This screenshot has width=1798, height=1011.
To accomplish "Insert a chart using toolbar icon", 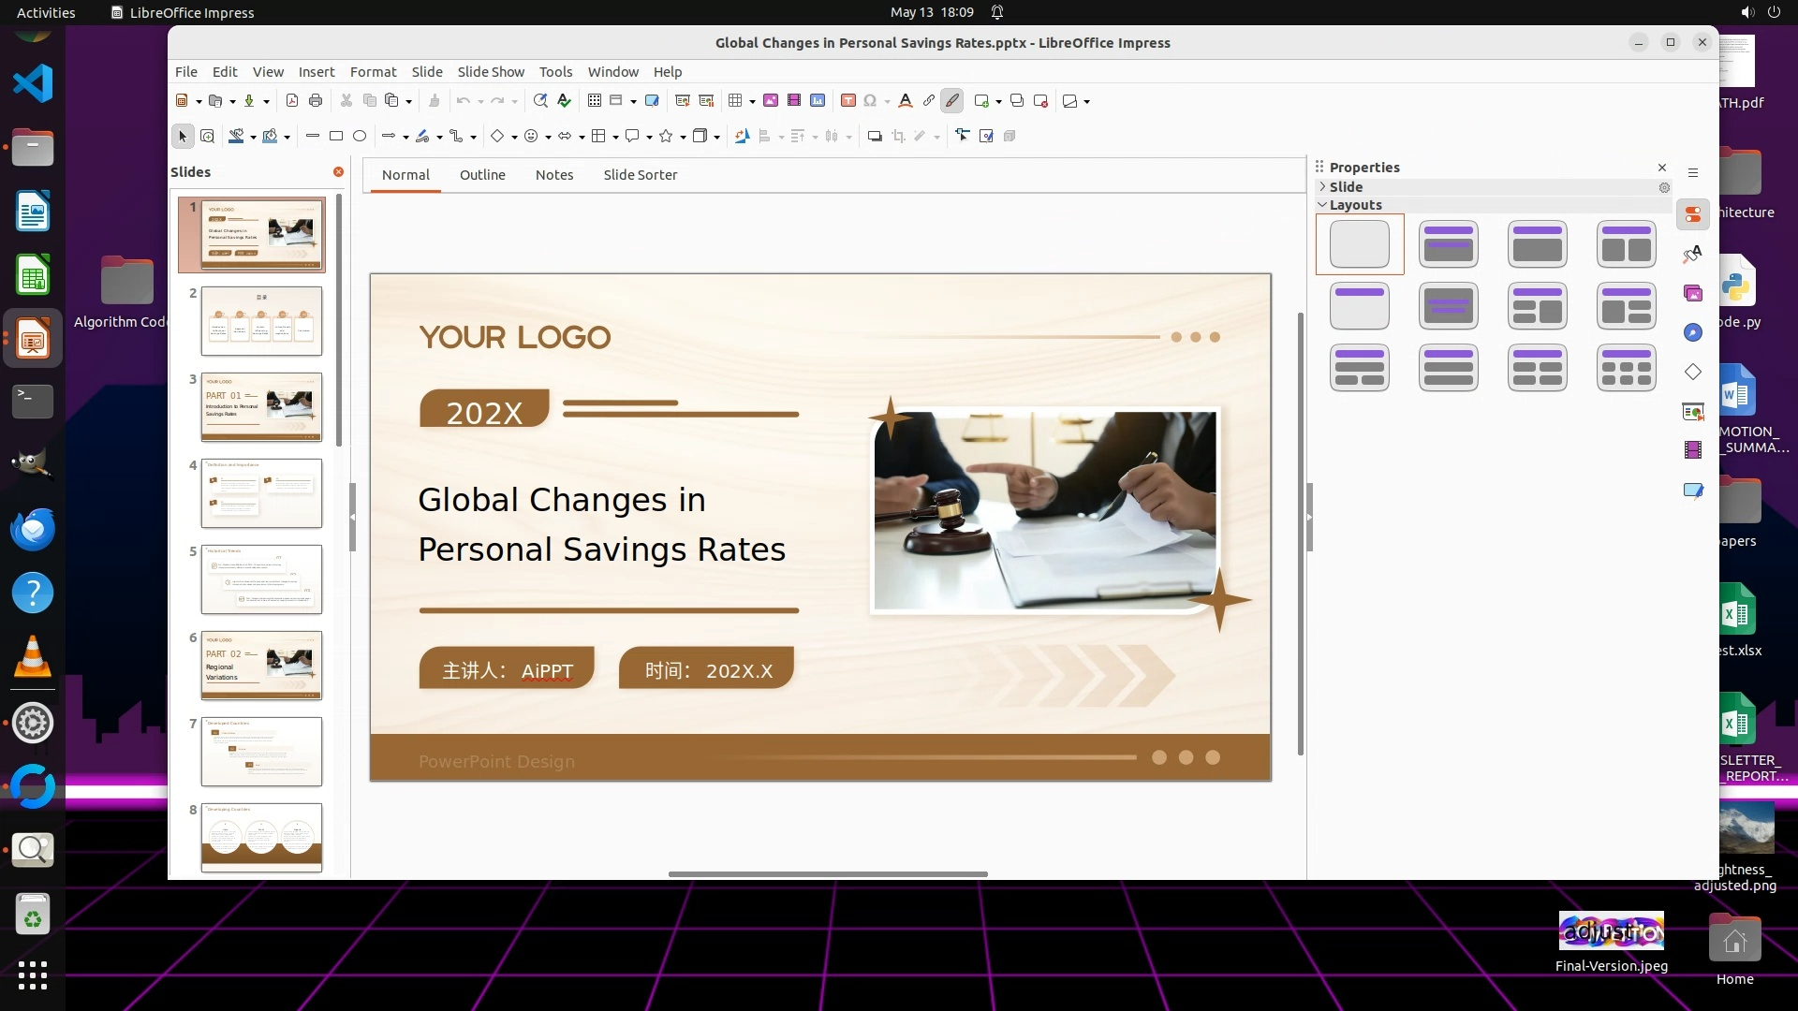I will (x=818, y=101).
